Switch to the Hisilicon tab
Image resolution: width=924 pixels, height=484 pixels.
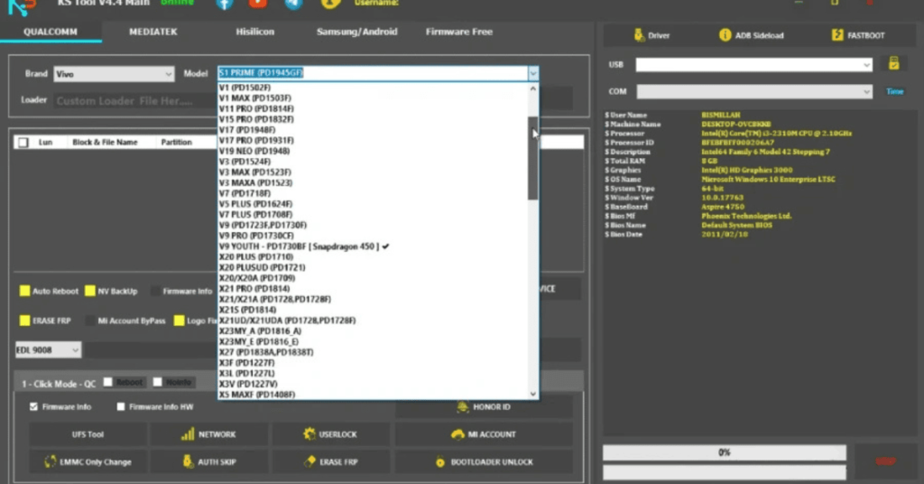coord(255,32)
